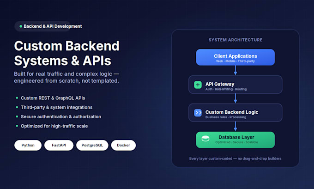
Task: Click the green dot in the Backend & API Development badge
Action: click(x=21, y=26)
